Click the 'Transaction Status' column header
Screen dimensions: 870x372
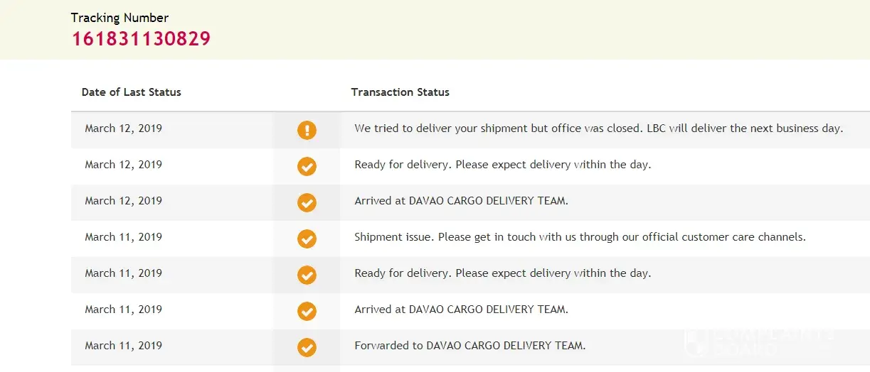click(x=400, y=92)
